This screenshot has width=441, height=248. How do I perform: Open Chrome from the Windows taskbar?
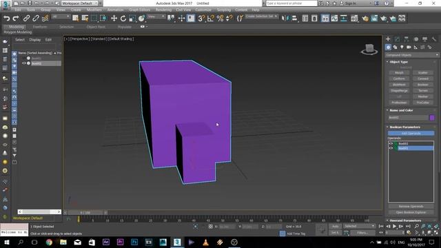coord(49,242)
